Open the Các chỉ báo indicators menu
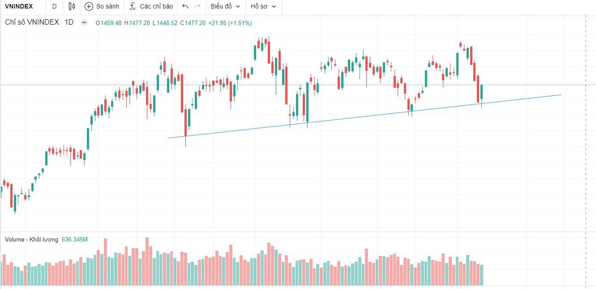The image size is (596, 289). click(156, 6)
